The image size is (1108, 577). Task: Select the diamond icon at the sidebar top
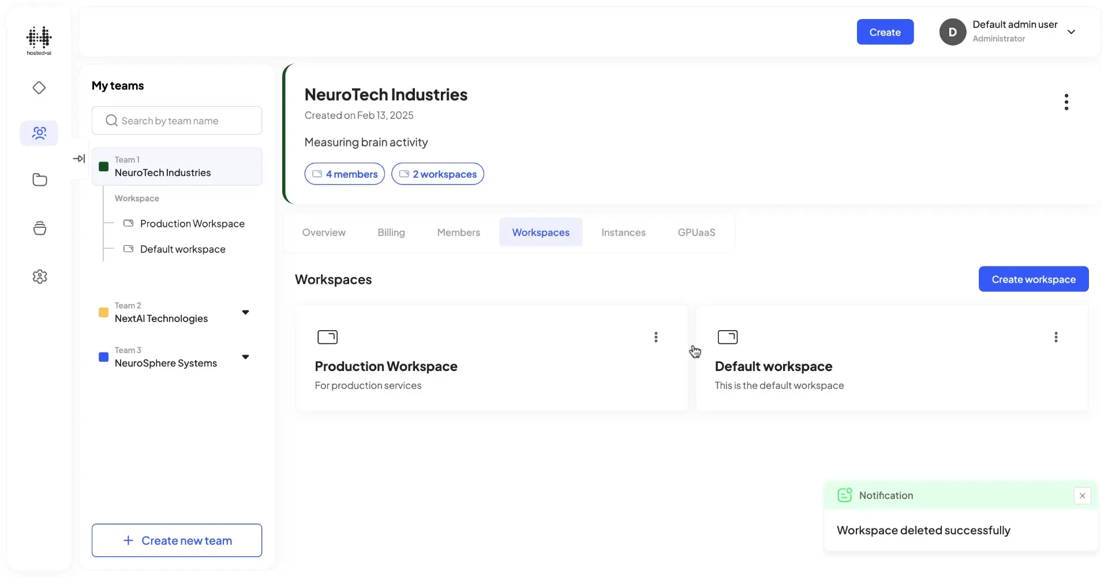click(39, 88)
